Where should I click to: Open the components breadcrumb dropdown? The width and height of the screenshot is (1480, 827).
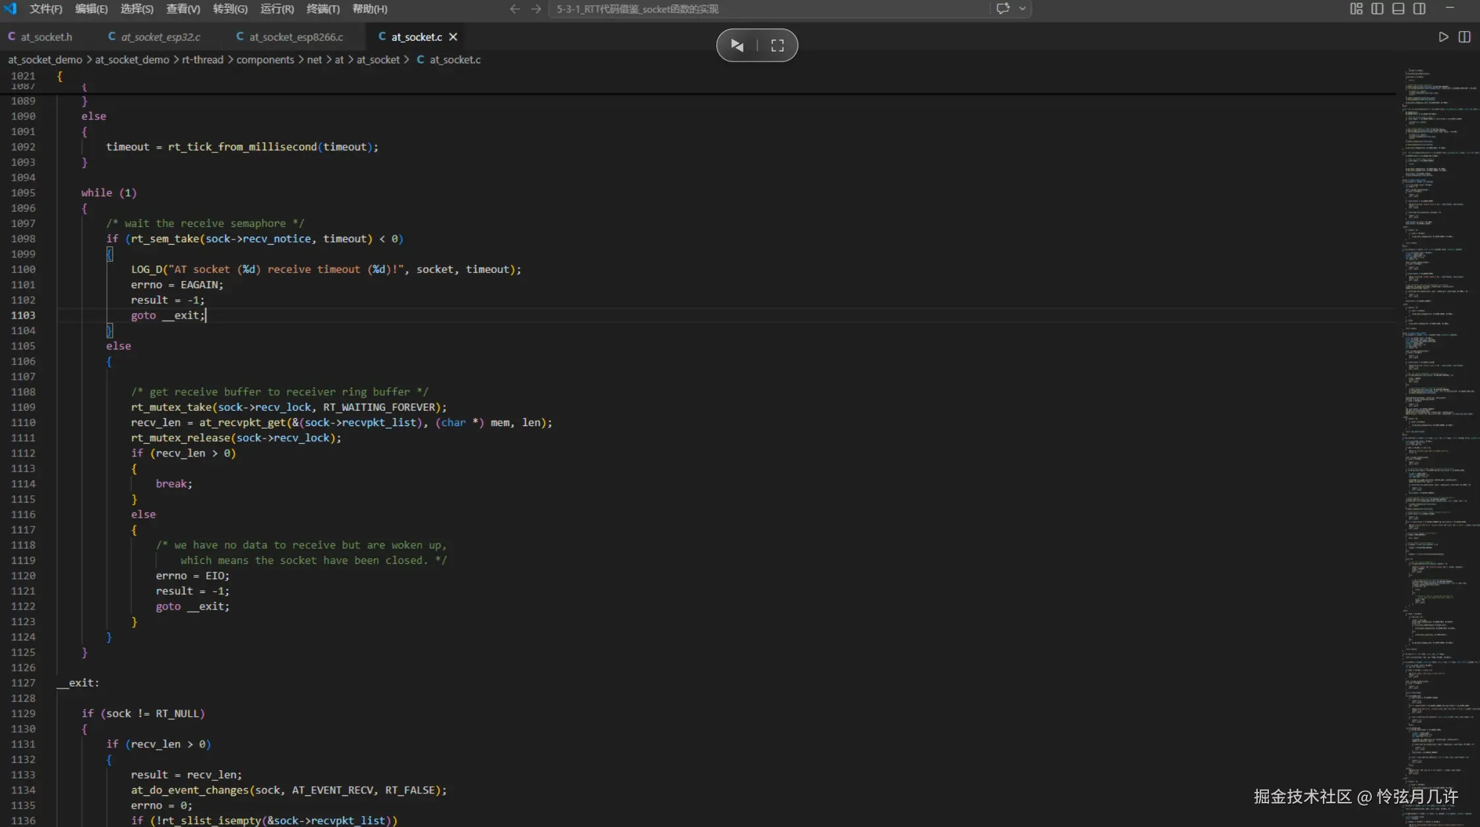(265, 59)
